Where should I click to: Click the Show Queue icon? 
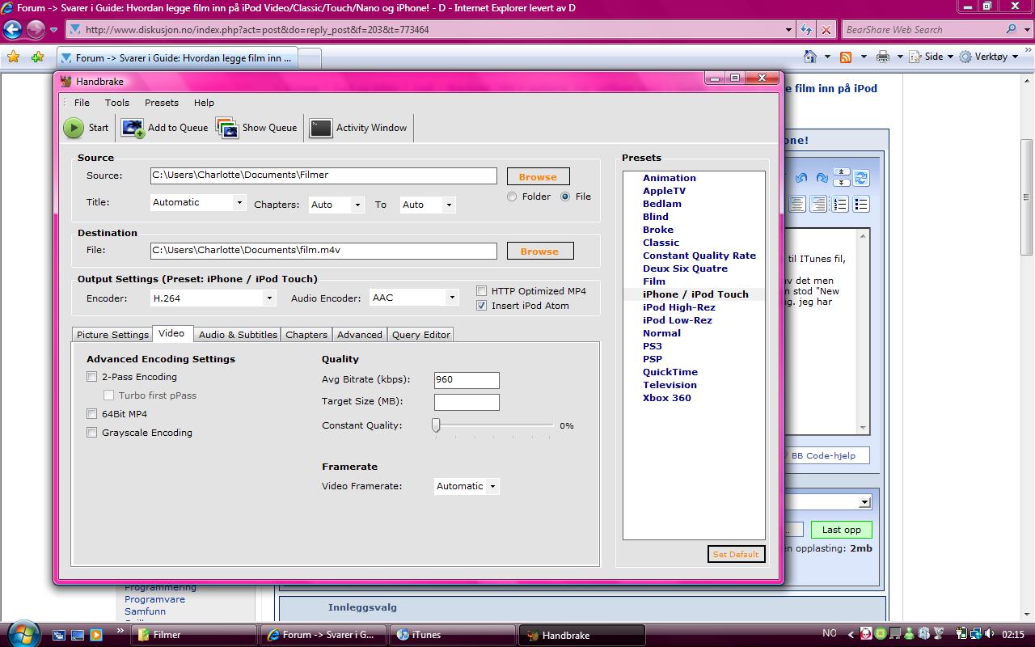[x=227, y=128]
